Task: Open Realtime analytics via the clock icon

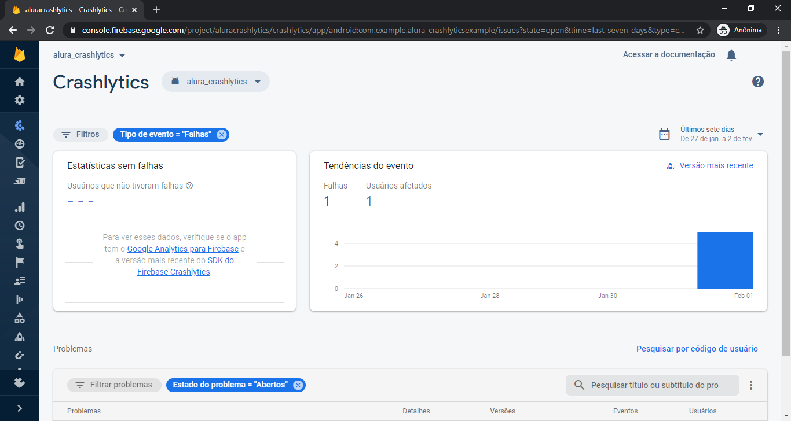Action: tap(20, 225)
